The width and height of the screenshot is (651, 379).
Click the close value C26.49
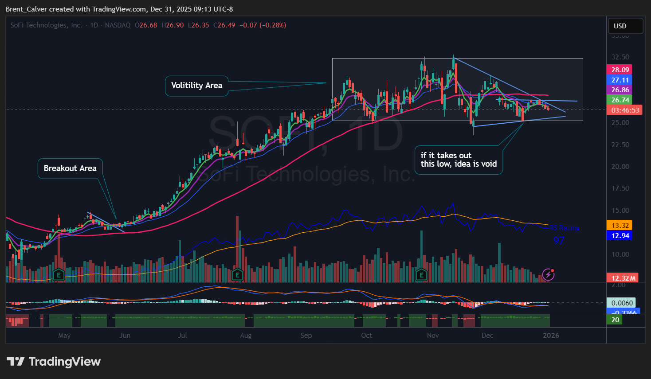224,25
